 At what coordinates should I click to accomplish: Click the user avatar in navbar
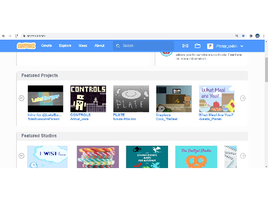[x=210, y=46]
